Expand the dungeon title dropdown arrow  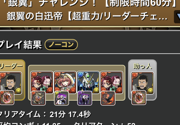(177, 17)
